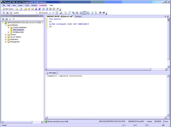Click the Save All icon
Screen dimensions: 171x127
click(x=39, y=9)
